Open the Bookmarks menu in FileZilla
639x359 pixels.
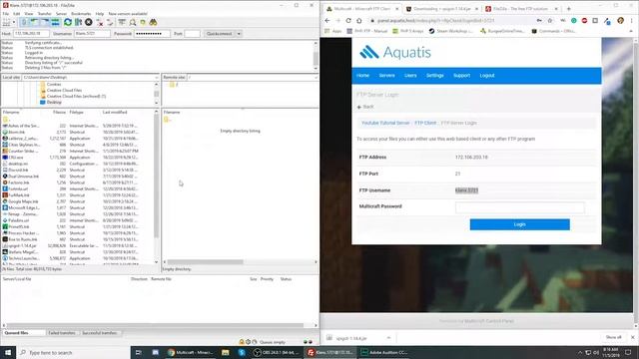[x=81, y=14]
